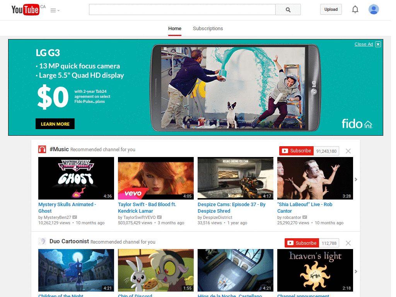396x297 pixels.
Task: Click the YouTube logo
Action: pos(24,10)
